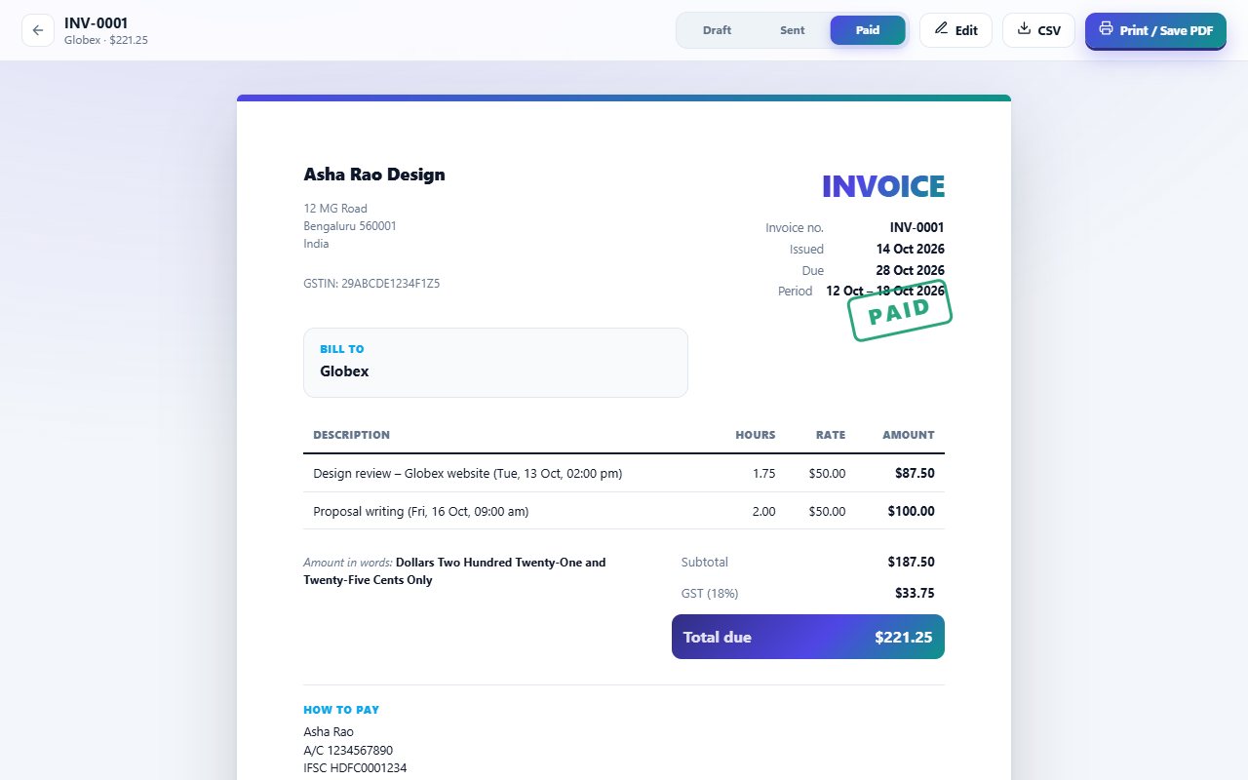1248x780 pixels.
Task: Click the HOURS column header
Action: (x=756, y=435)
